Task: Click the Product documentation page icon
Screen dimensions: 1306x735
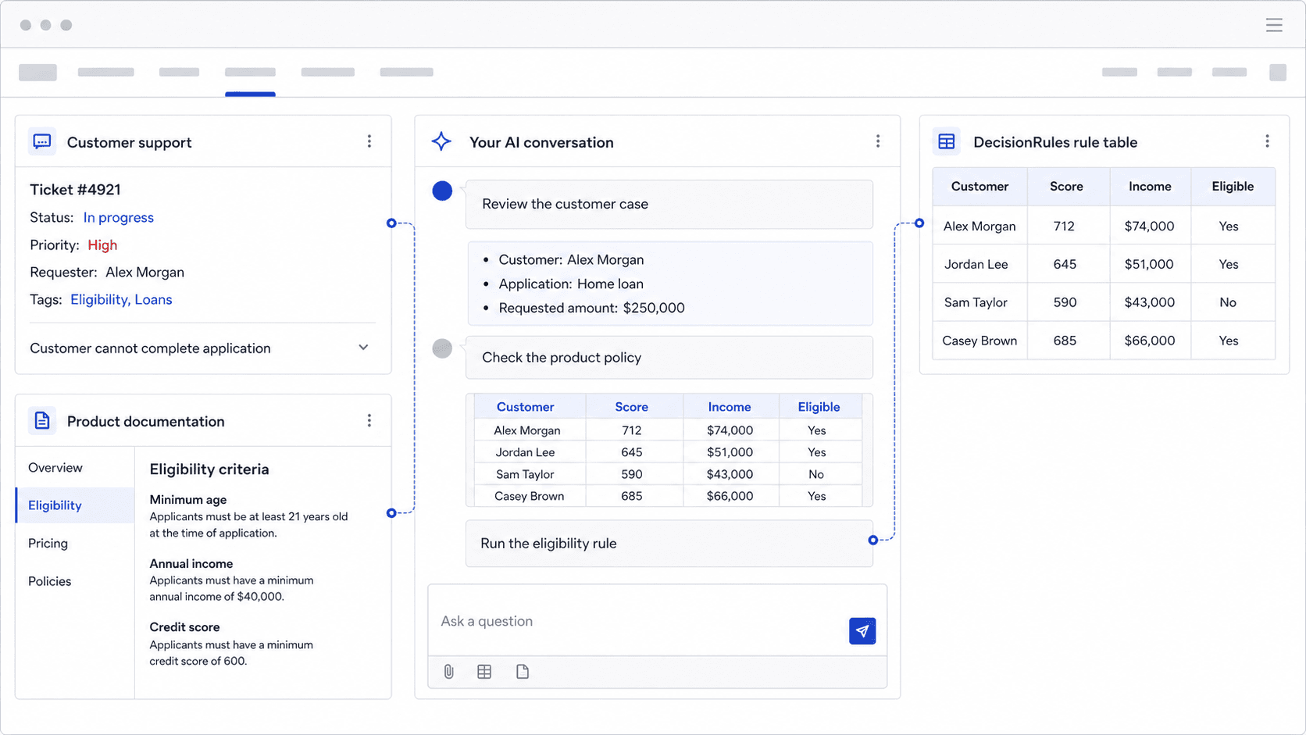Action: [x=42, y=421]
